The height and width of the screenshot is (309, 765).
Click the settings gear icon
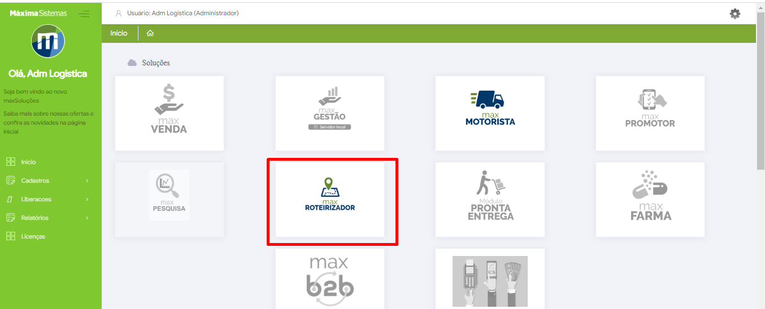734,14
